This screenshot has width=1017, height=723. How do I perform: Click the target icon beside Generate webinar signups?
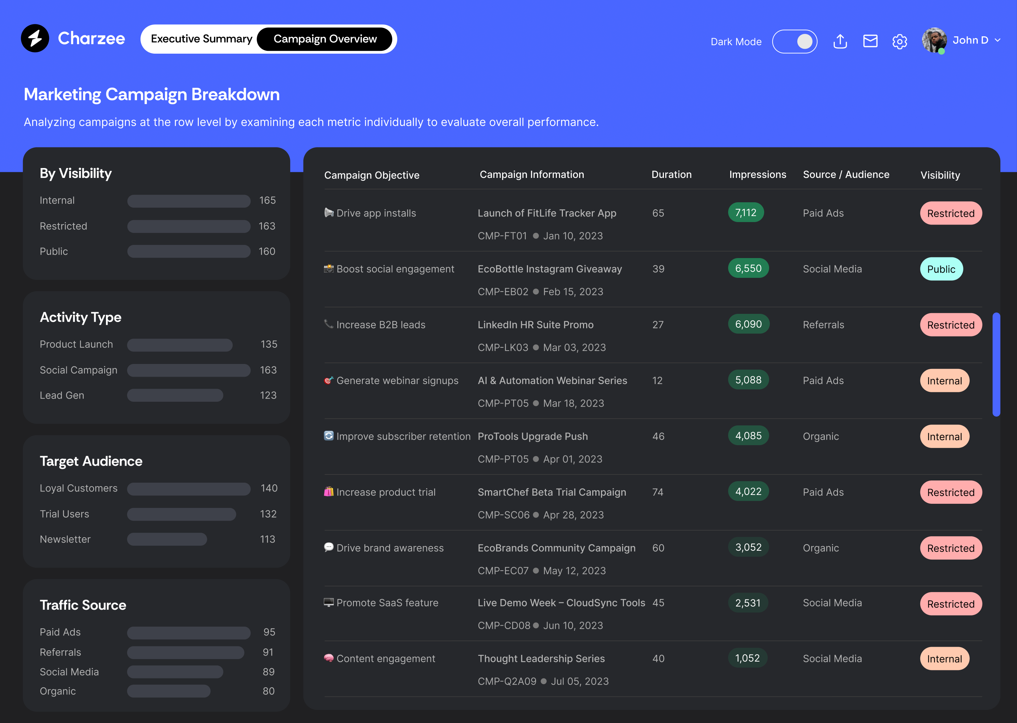[x=329, y=380]
